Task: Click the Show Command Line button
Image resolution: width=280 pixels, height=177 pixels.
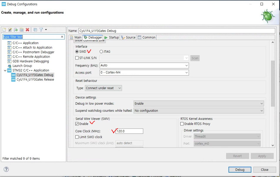Action: [89, 41]
